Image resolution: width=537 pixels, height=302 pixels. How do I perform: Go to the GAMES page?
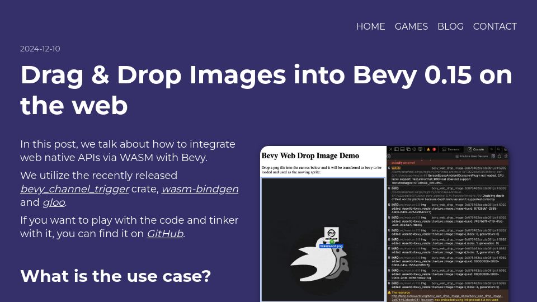coord(411,26)
